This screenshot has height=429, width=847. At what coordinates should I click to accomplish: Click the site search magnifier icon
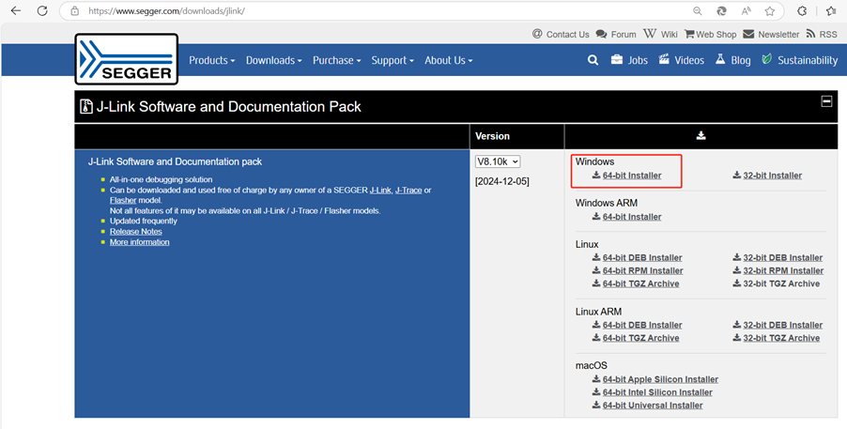[x=593, y=60]
